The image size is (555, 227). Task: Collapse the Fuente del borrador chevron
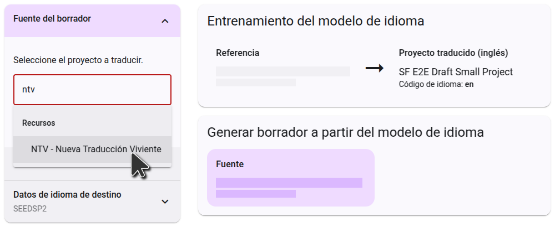165,21
